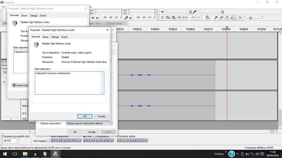Click Annulla in the front Proprietà dialog
The height and width of the screenshot is (158, 282).
(x=102, y=116)
